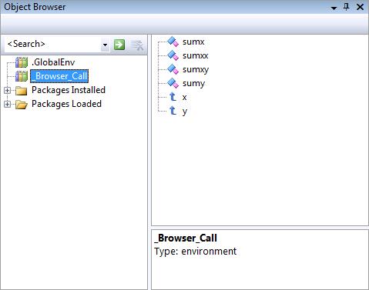
Task: Select the x entry text
Action: (184, 97)
